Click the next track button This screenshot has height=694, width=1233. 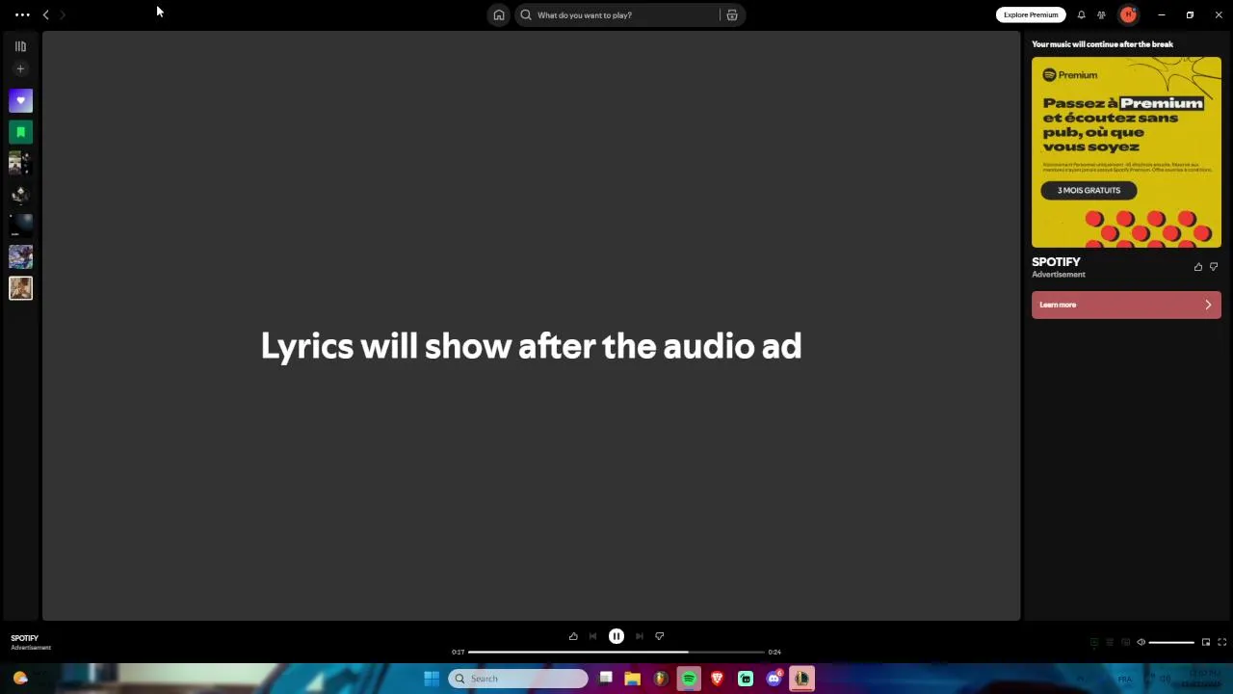640,636
